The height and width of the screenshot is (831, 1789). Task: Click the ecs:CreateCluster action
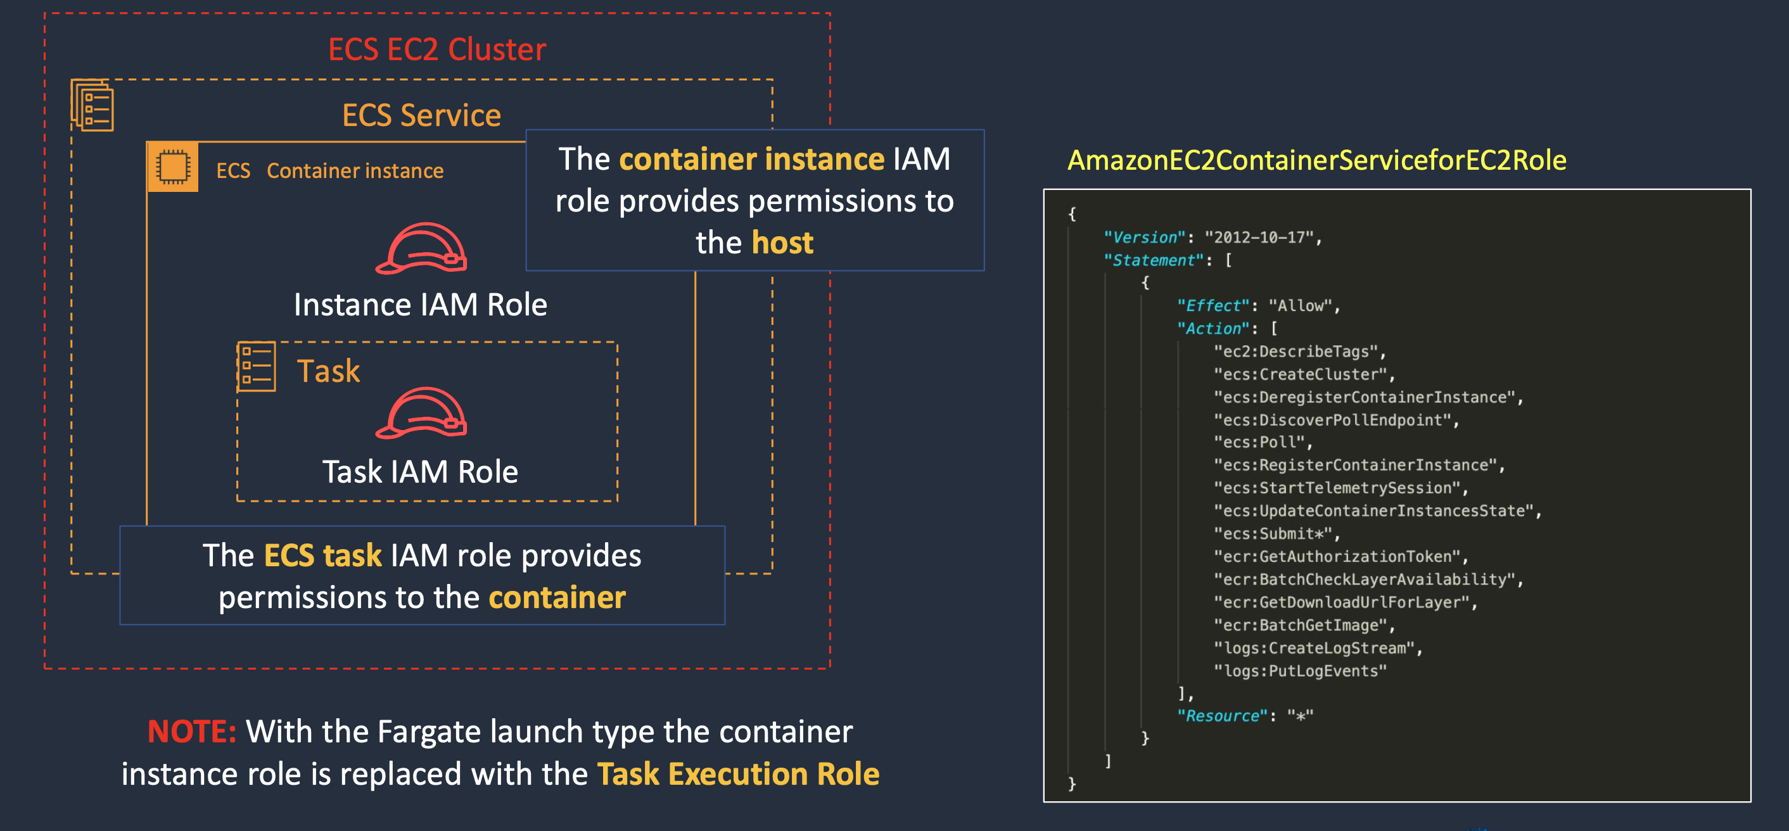coord(1304,374)
